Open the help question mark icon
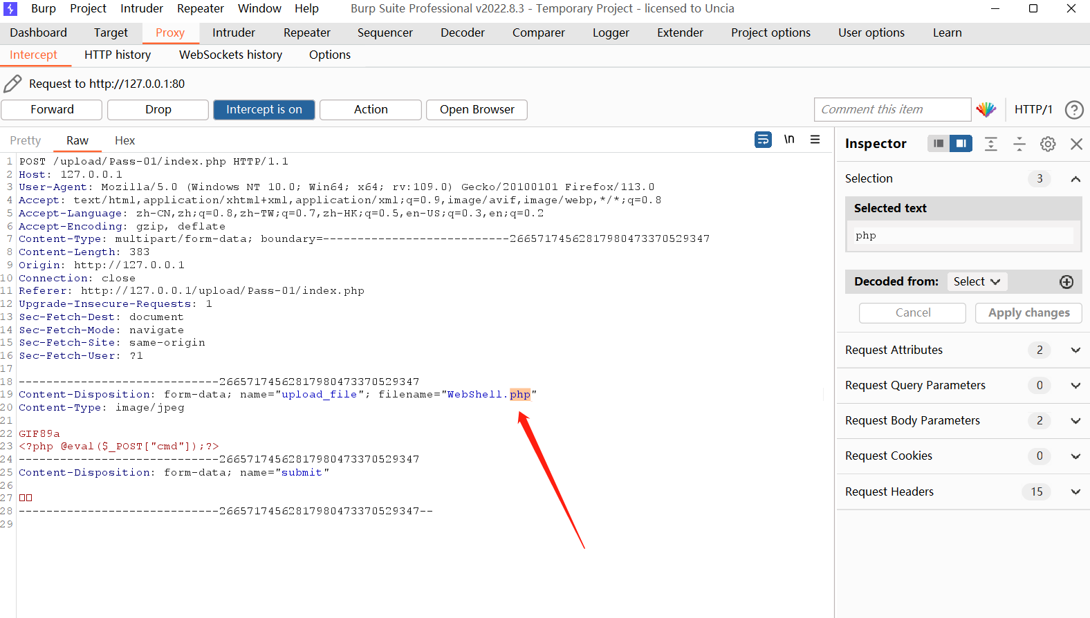 coord(1074,109)
